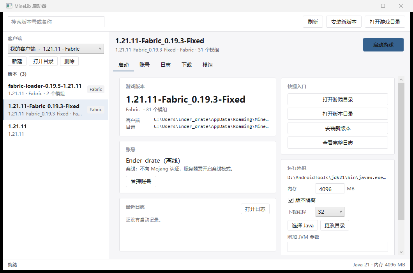Viewport: 413px width, 273px height.
Task: Click the 启动游戏 launch button
Action: point(383,45)
